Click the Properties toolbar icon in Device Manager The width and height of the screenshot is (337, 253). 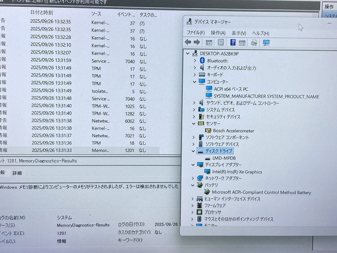click(x=221, y=42)
